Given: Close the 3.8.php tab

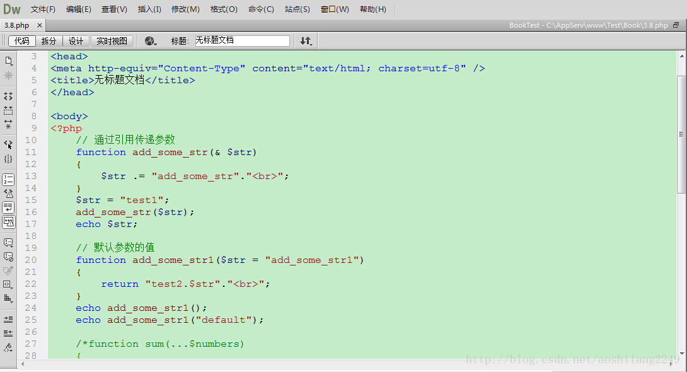Looking at the screenshot, I should [x=40, y=25].
